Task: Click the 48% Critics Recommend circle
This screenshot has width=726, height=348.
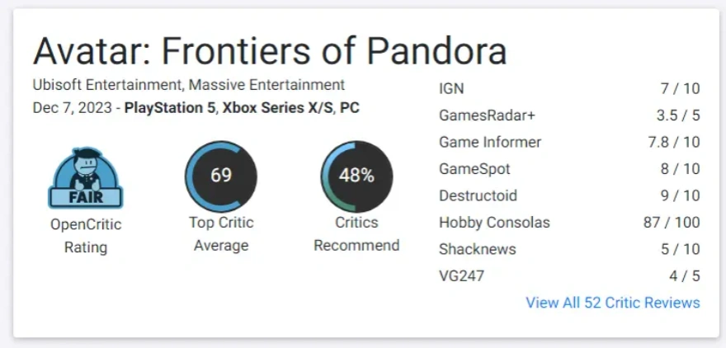Action: pos(356,176)
